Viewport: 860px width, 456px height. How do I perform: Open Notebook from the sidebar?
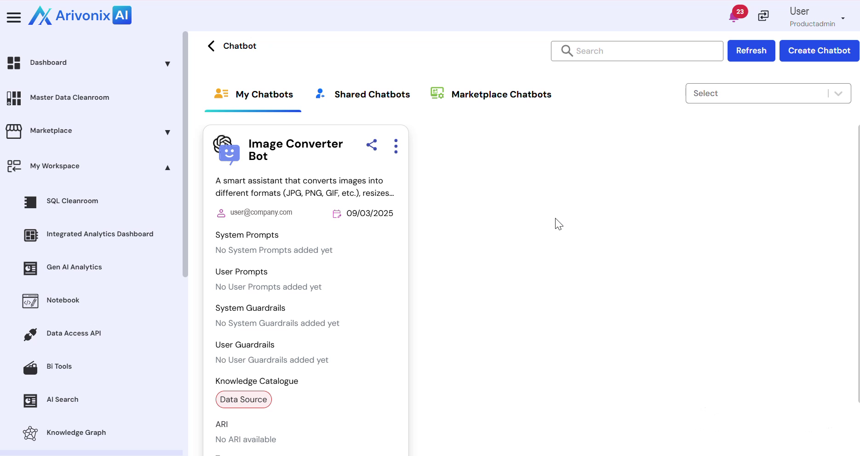pyautogui.click(x=63, y=300)
